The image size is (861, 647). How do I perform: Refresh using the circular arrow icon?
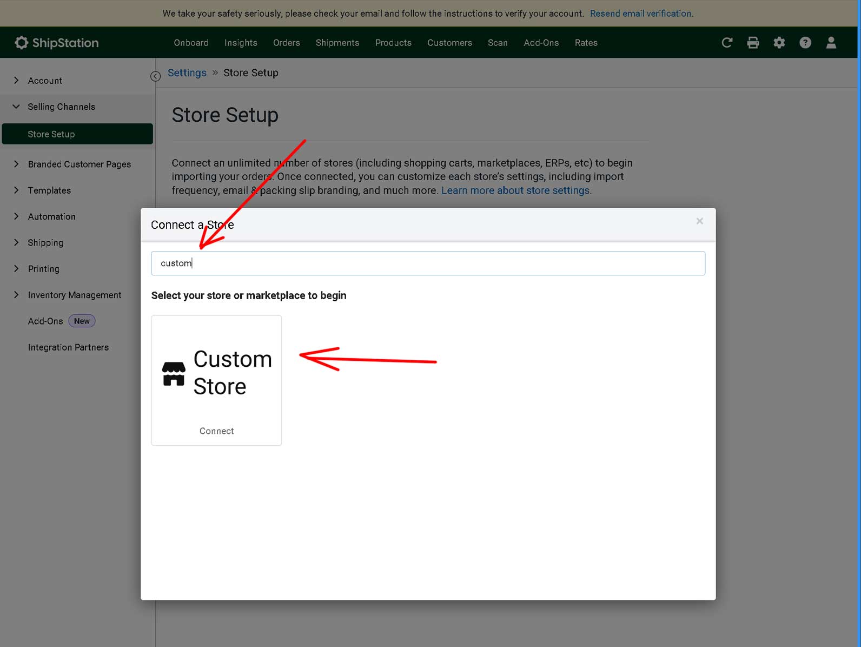tap(727, 43)
